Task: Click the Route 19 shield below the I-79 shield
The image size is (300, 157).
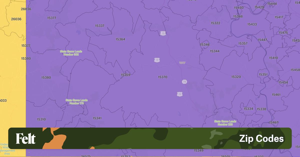Action: (x=179, y=94)
